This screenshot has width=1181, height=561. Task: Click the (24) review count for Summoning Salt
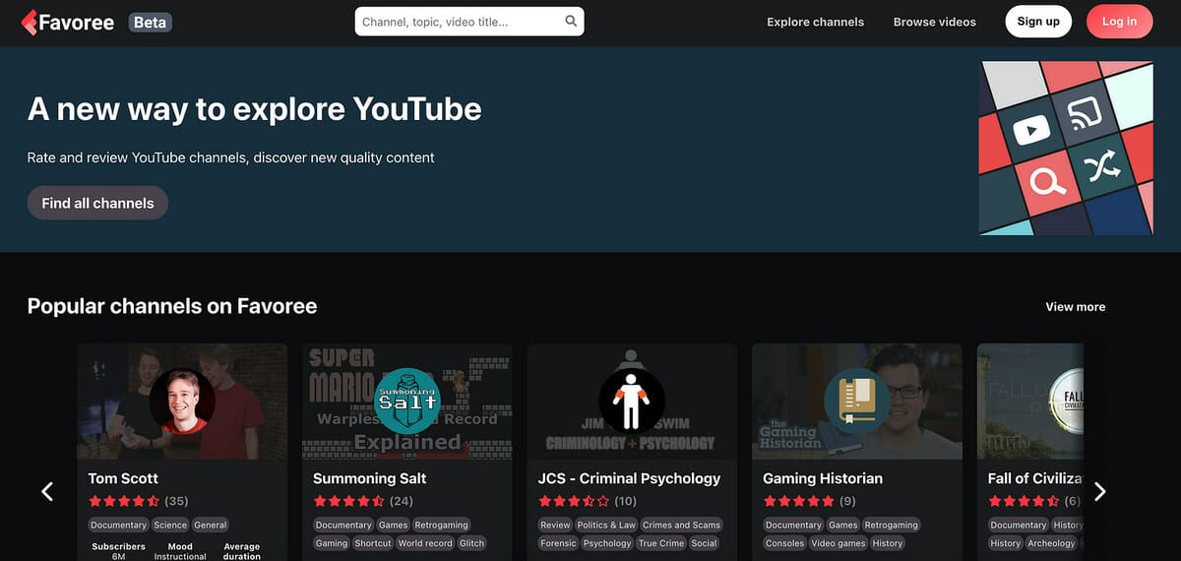(401, 501)
